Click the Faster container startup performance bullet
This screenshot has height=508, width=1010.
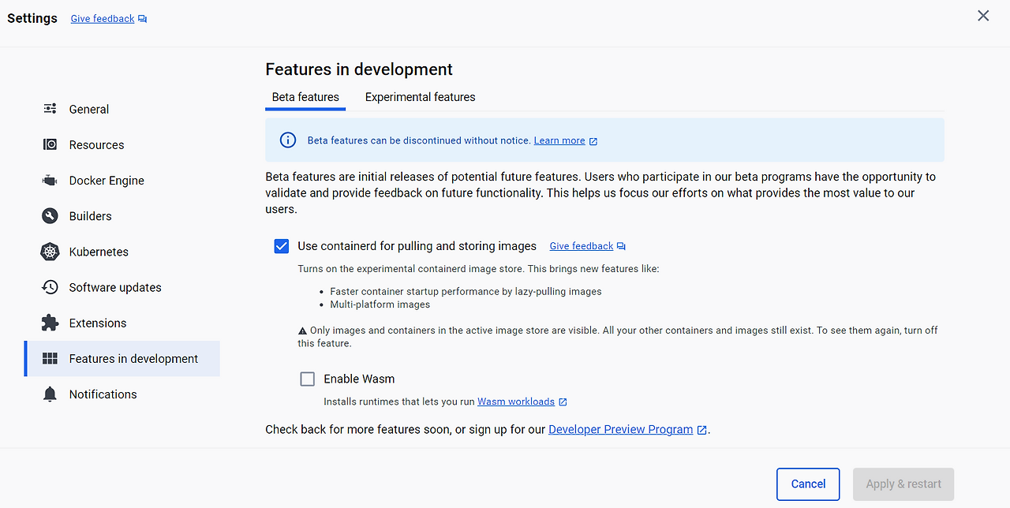click(466, 292)
